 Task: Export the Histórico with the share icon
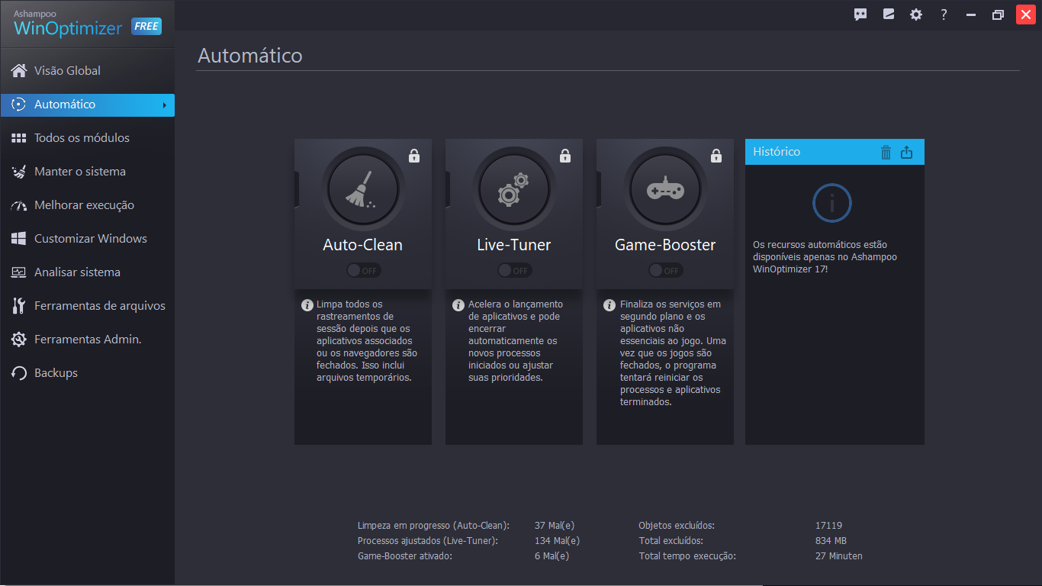pyautogui.click(x=906, y=152)
